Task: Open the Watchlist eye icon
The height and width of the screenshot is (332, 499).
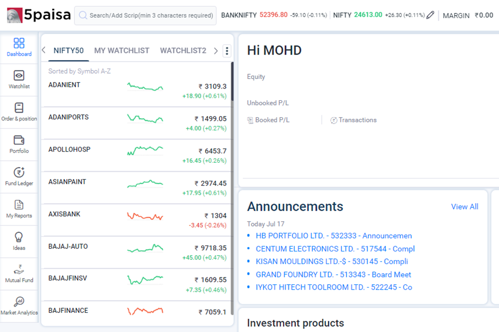Action: point(19,75)
